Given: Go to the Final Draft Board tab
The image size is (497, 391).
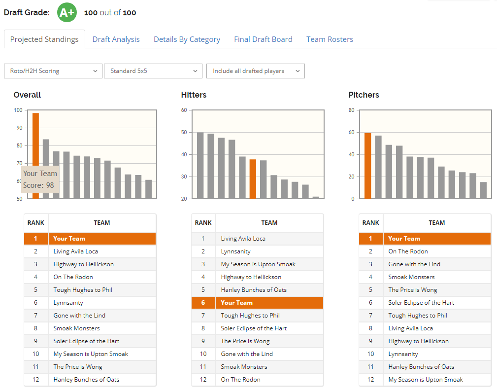Looking at the screenshot, I should tap(263, 39).
